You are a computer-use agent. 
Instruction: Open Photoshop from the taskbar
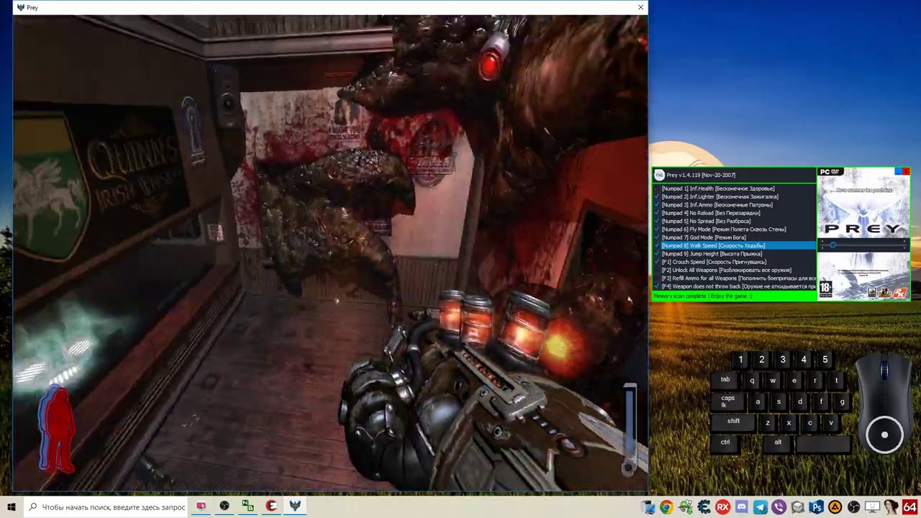tap(816, 508)
